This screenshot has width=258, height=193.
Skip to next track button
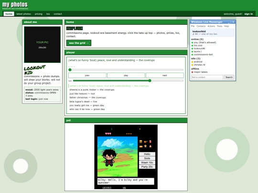[164, 75]
